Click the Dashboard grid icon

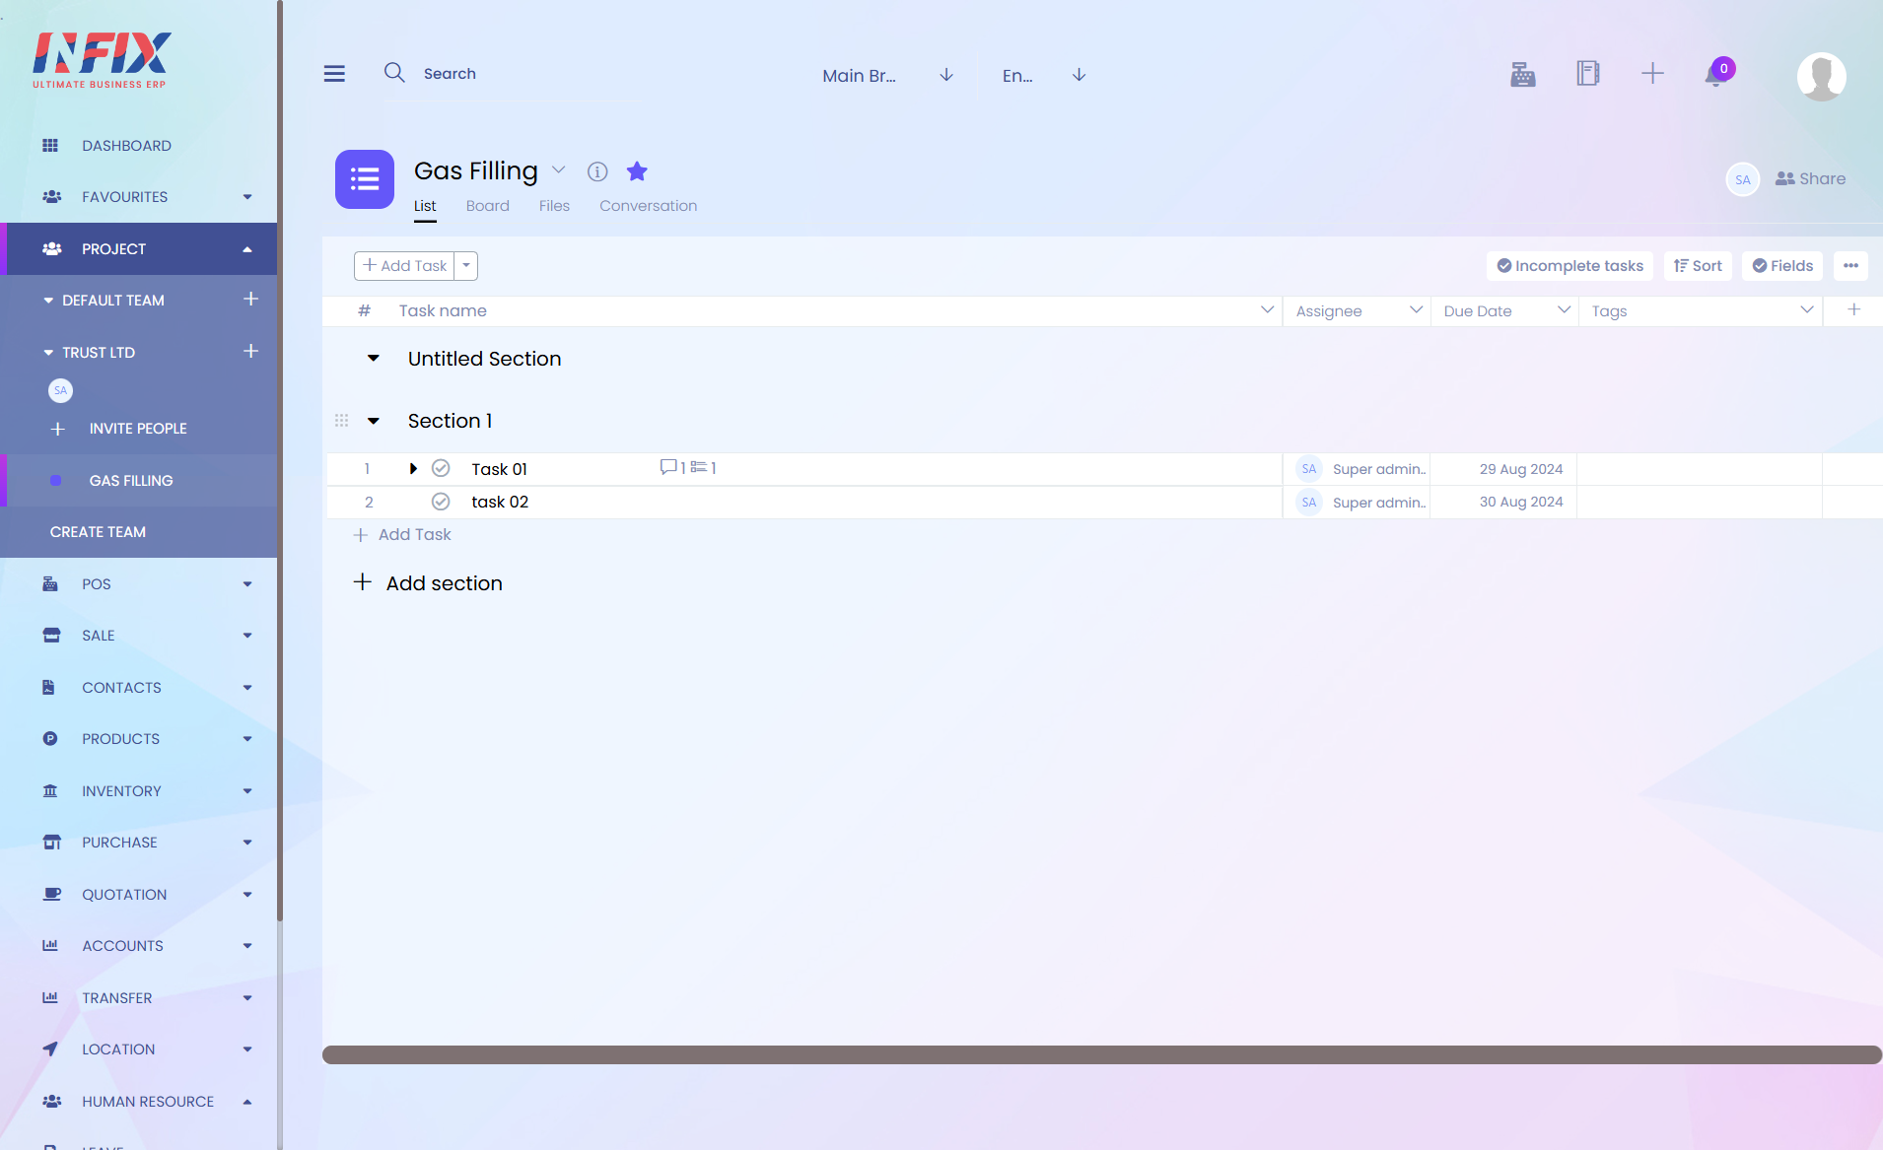(x=50, y=146)
